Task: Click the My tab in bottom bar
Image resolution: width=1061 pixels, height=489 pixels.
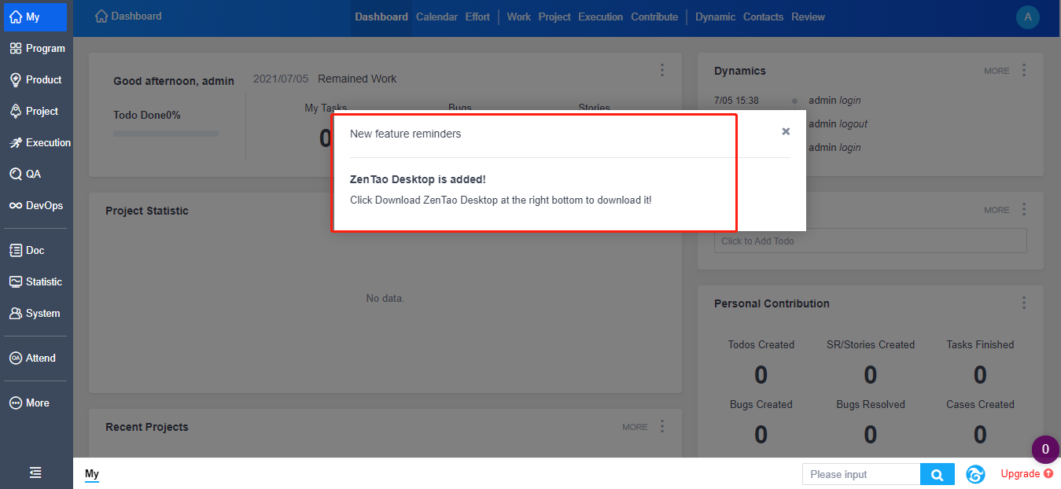Action: [x=92, y=474]
